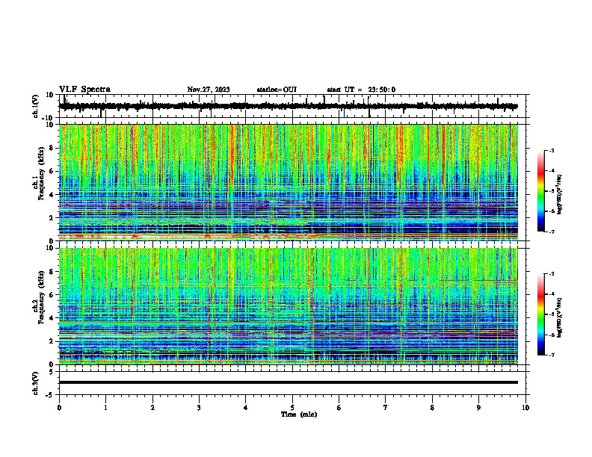Click the "-3" label on ch.1 colorbar
The width and height of the screenshot is (592, 457).
pos(552,151)
